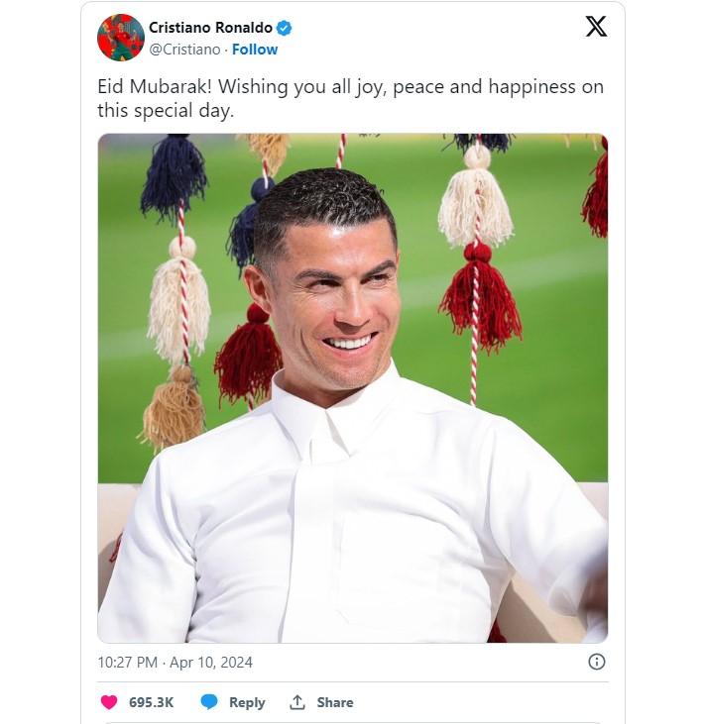
Task: Open the tweet photo of the man in white
Action: coord(353,388)
